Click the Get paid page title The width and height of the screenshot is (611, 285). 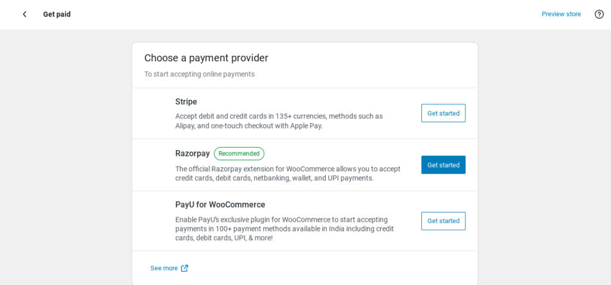click(x=57, y=14)
